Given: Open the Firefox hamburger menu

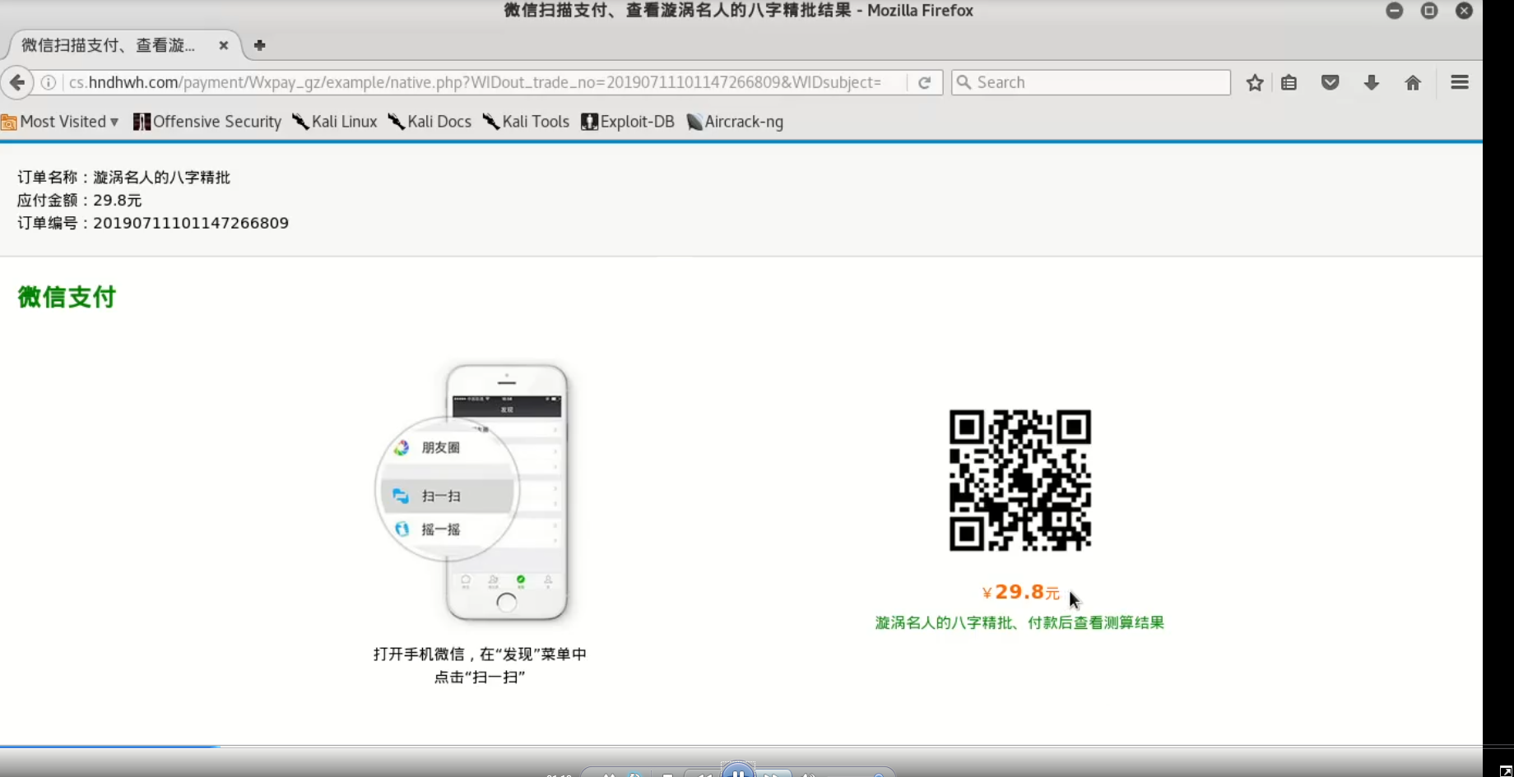Looking at the screenshot, I should [1460, 82].
